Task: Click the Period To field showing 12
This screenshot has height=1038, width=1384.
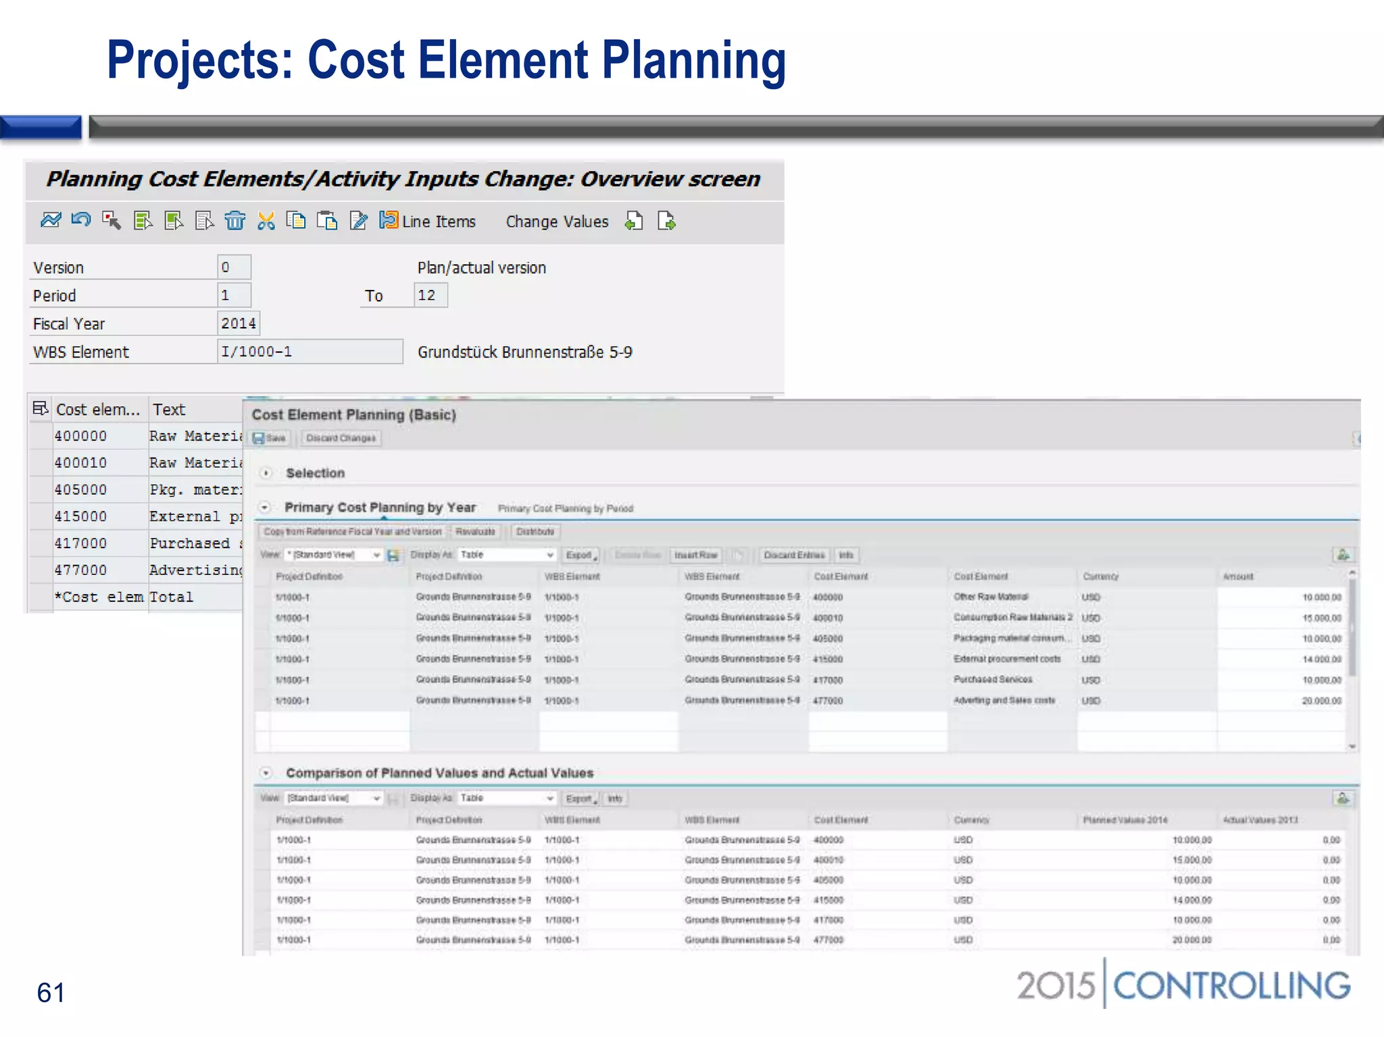Action: [430, 295]
